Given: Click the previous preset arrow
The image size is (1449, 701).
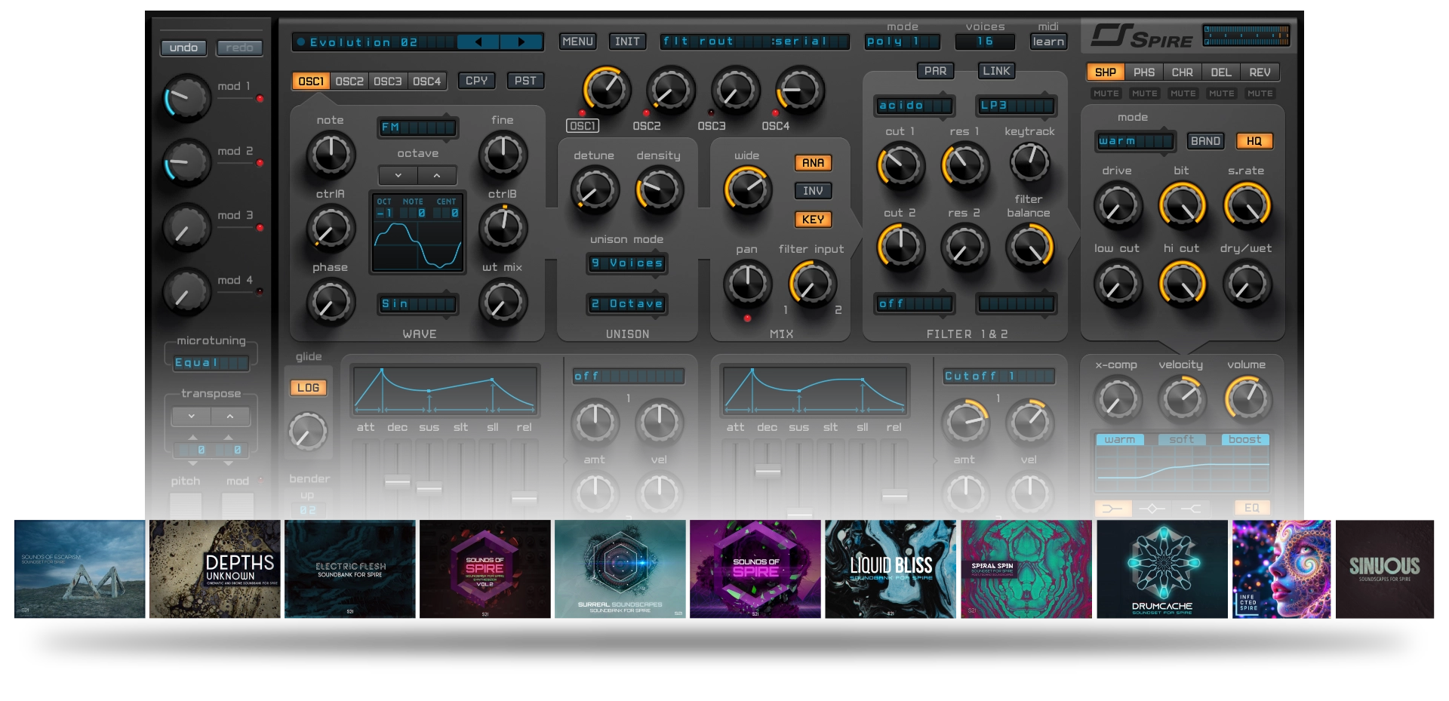Looking at the screenshot, I should pos(478,42).
